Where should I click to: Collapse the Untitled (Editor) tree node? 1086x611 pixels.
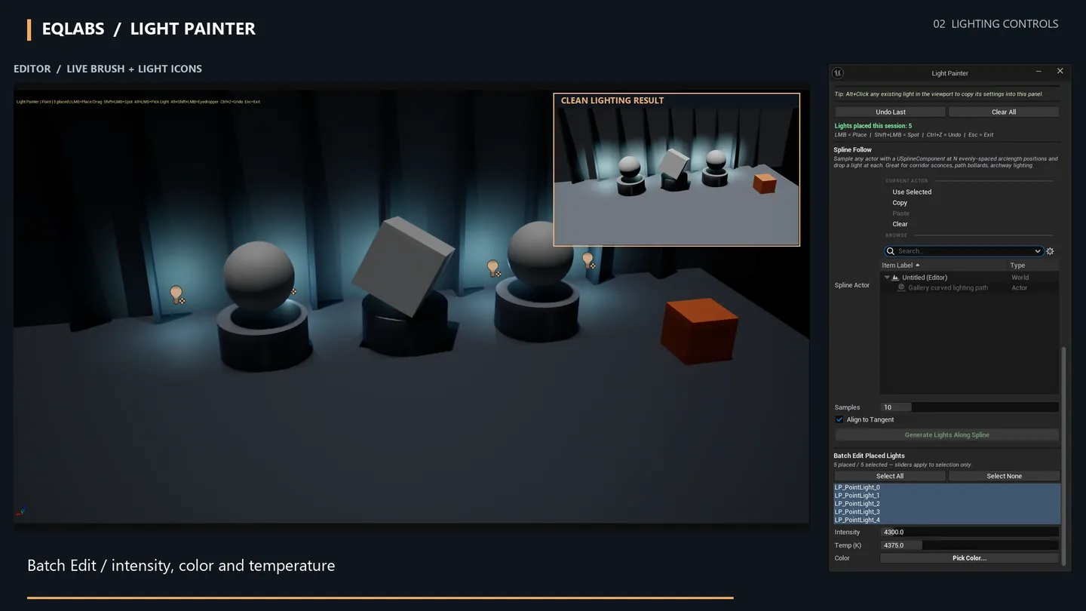click(x=887, y=278)
